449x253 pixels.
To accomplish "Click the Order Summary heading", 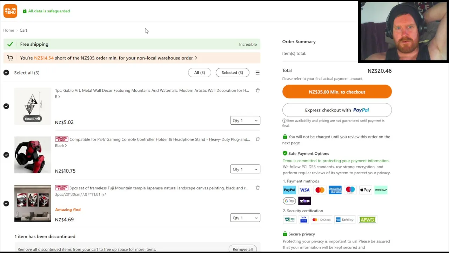I will pos(299,41).
